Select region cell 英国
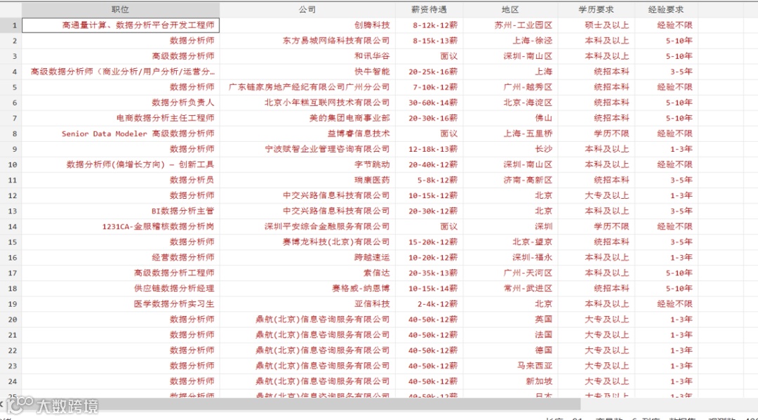758x420 pixels. tap(510, 320)
